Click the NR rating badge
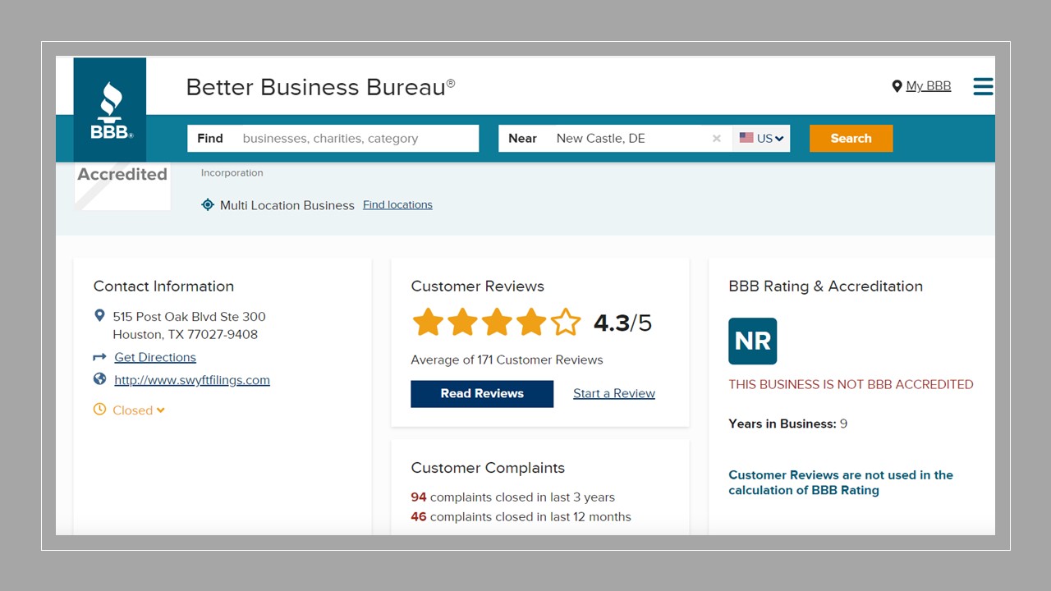 (752, 341)
